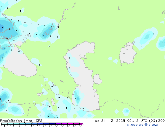
Task: Click the '50' legend tick label
Action: pyautogui.click(x=80, y=126)
